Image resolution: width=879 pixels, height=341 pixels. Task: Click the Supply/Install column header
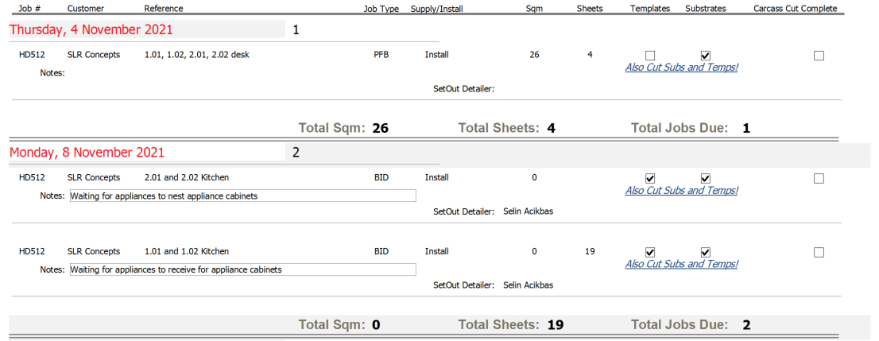click(x=436, y=9)
